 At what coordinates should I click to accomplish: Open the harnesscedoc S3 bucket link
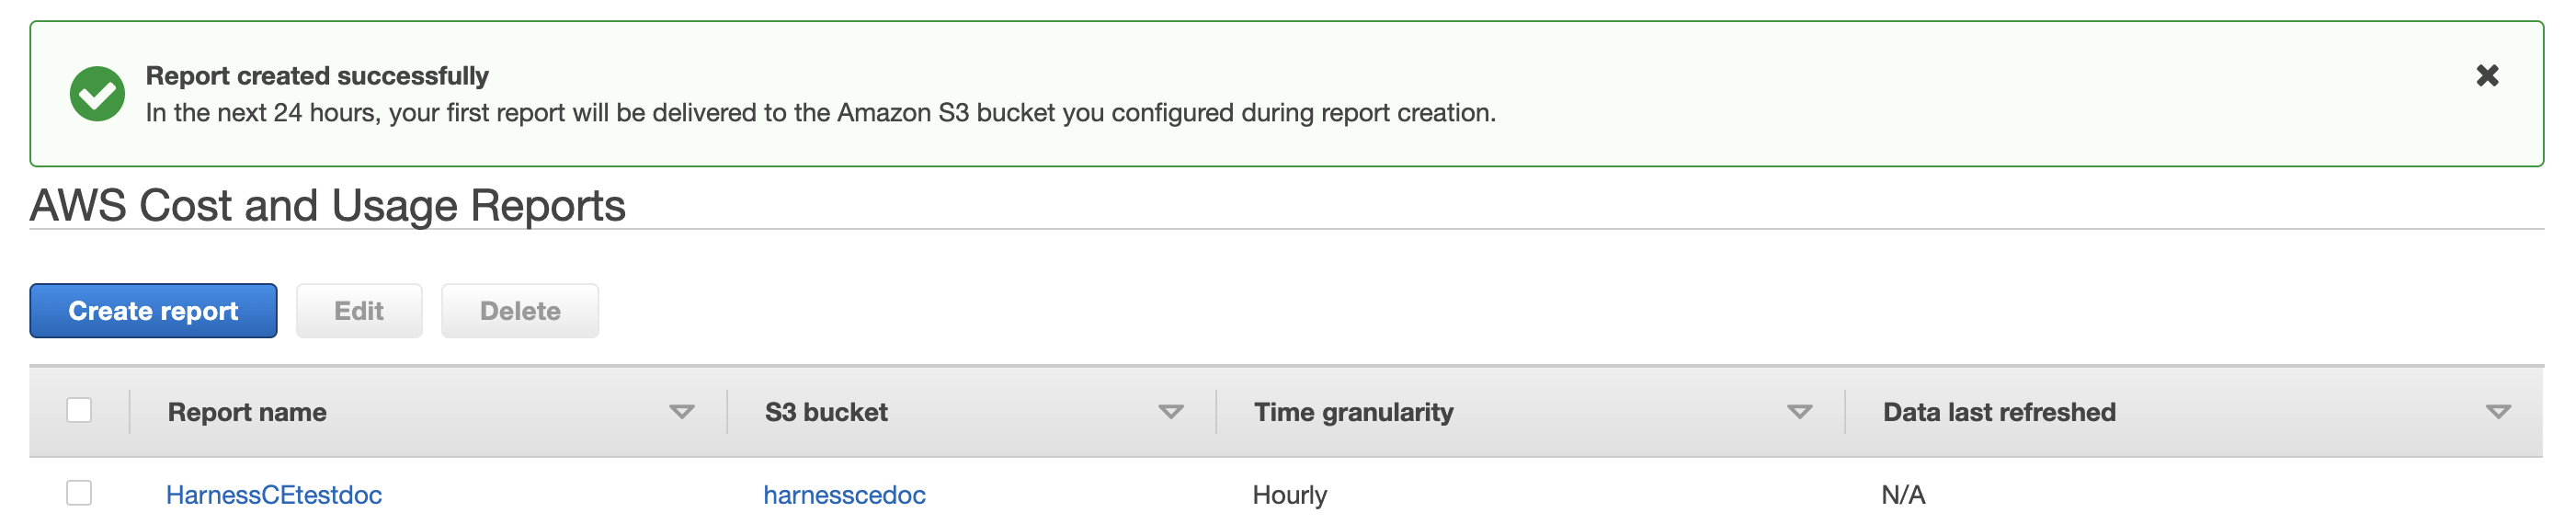coord(844,495)
